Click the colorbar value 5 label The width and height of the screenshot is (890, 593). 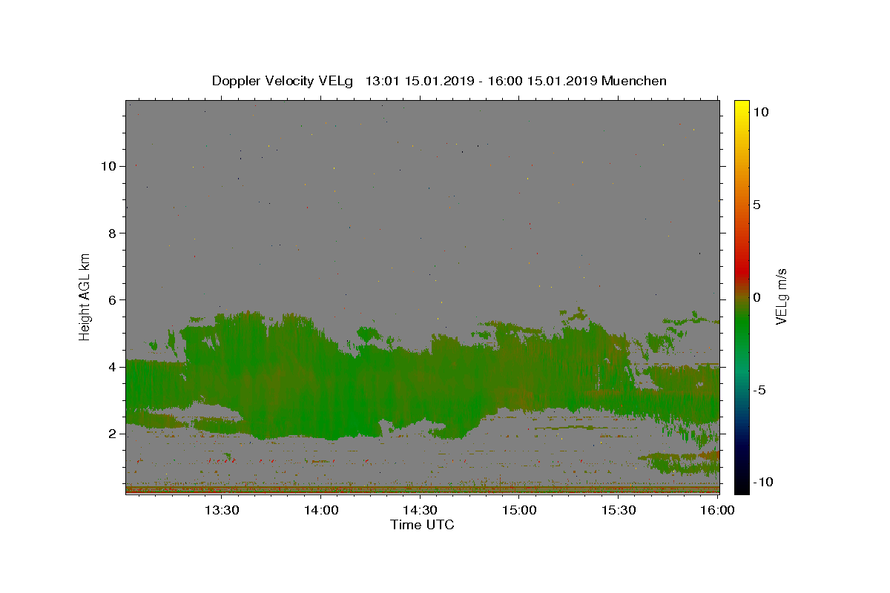756,205
